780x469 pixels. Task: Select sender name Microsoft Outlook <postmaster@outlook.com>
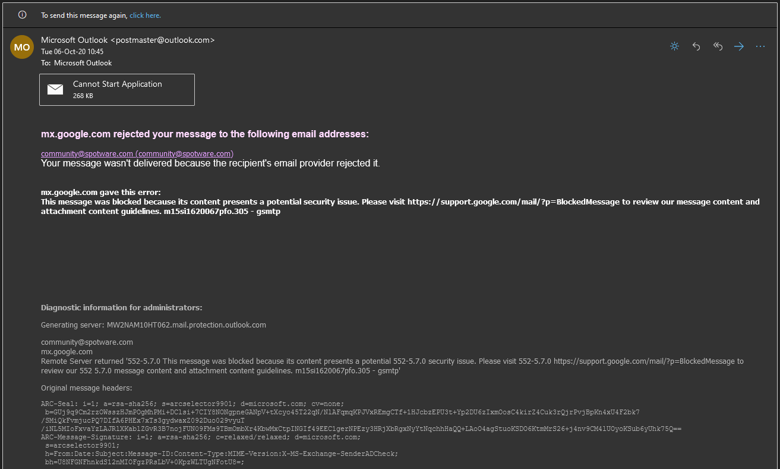[x=128, y=40]
